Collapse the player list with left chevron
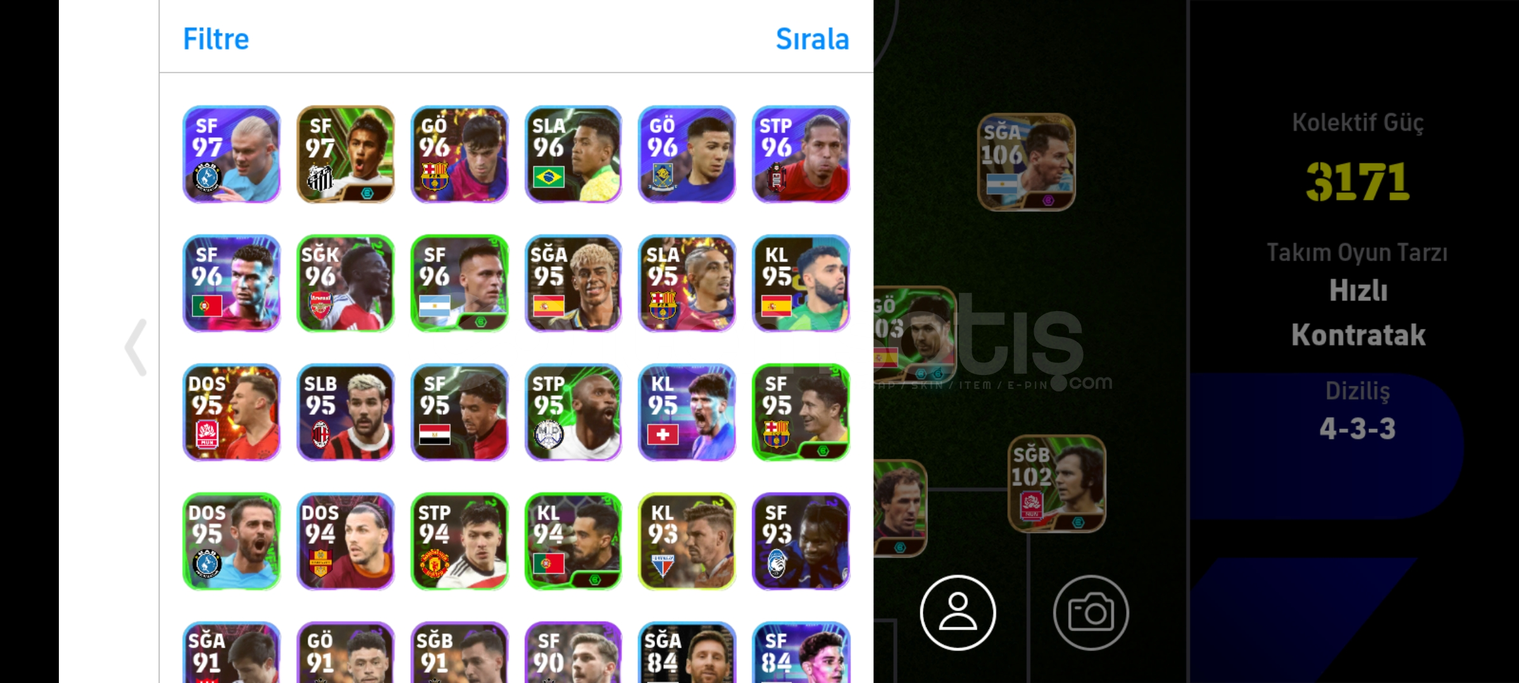This screenshot has height=683, width=1519. tap(135, 347)
